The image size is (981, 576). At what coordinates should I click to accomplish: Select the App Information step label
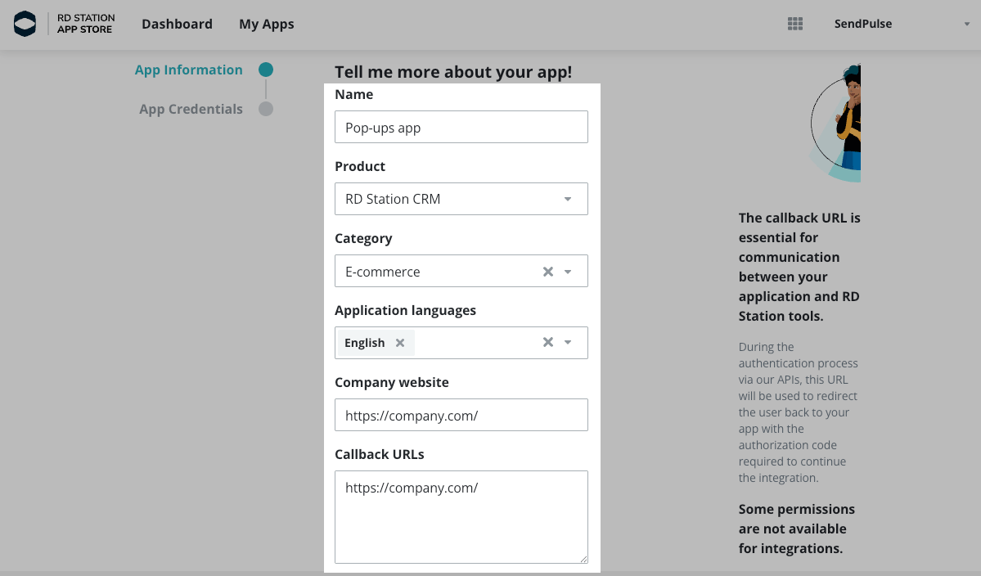point(188,70)
